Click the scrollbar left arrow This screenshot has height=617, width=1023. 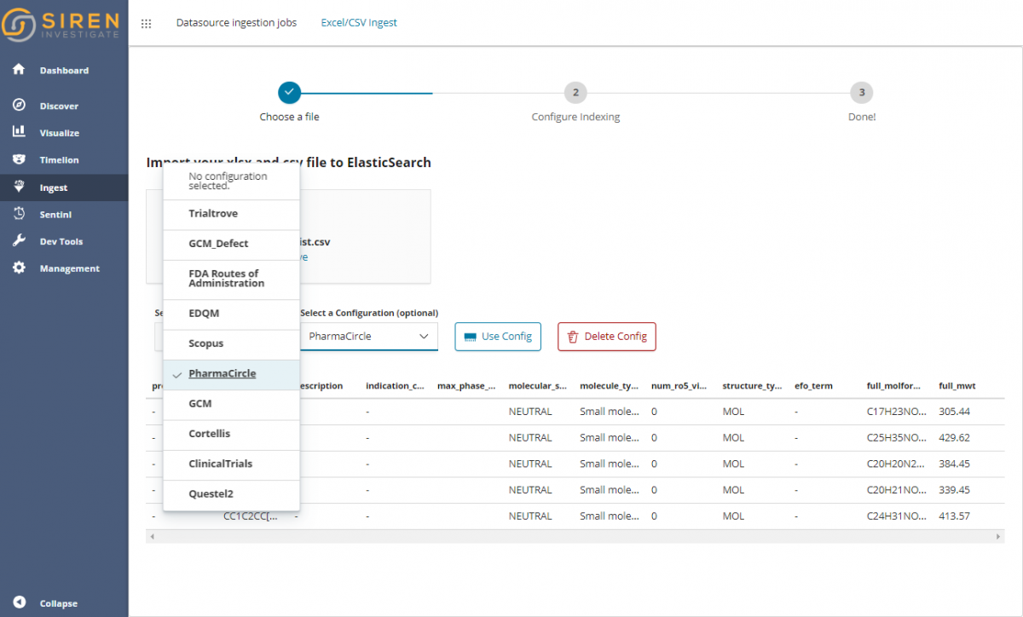(x=151, y=537)
